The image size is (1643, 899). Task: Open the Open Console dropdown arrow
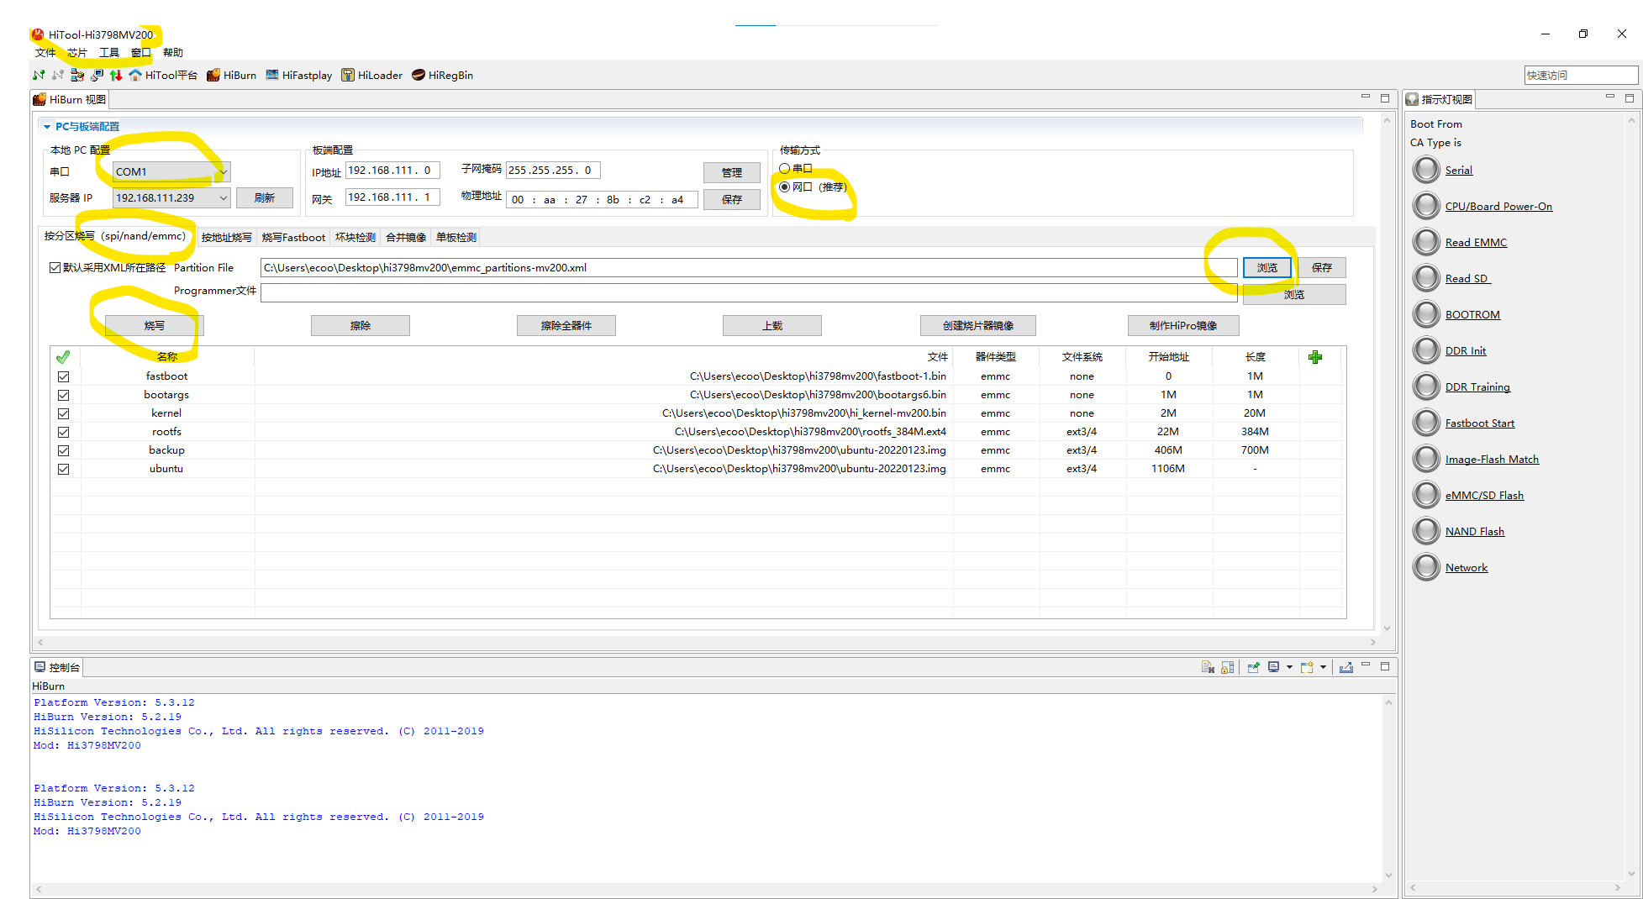1323,667
